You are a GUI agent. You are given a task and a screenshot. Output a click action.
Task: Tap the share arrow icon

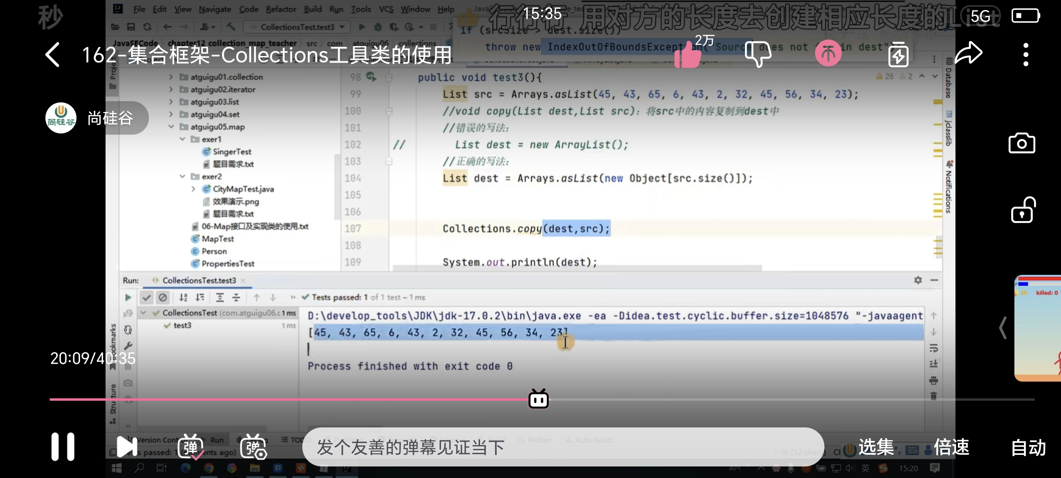coord(968,53)
